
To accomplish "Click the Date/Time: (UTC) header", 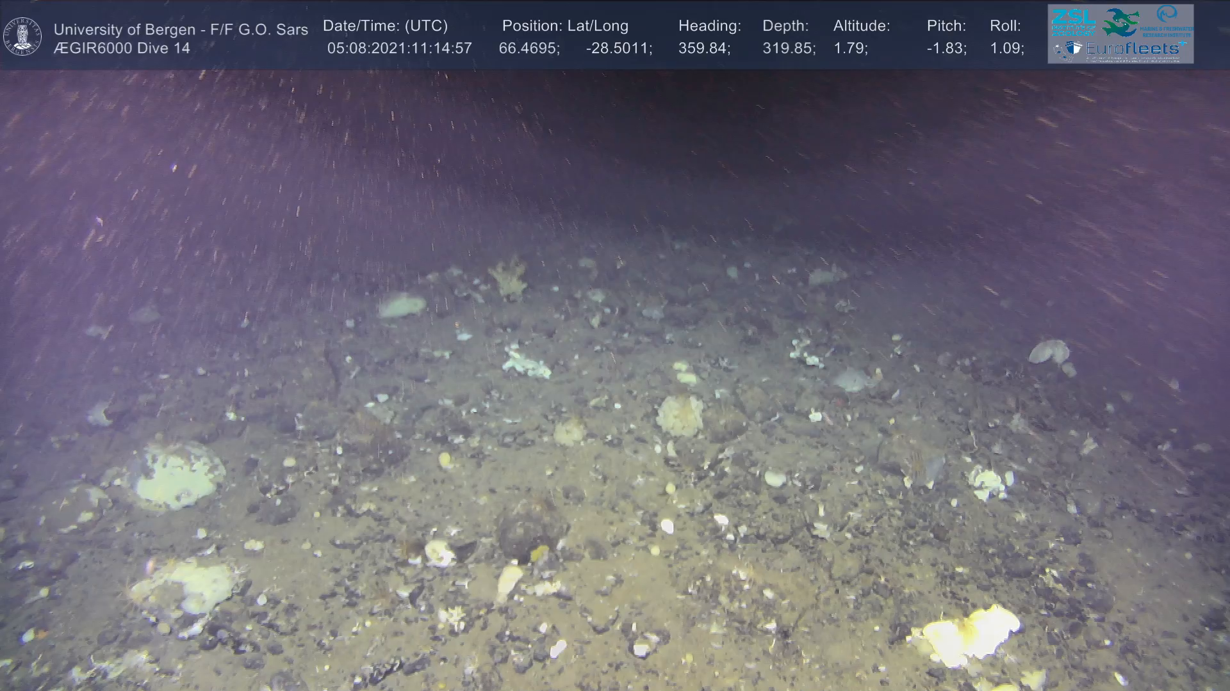I will click(385, 26).
